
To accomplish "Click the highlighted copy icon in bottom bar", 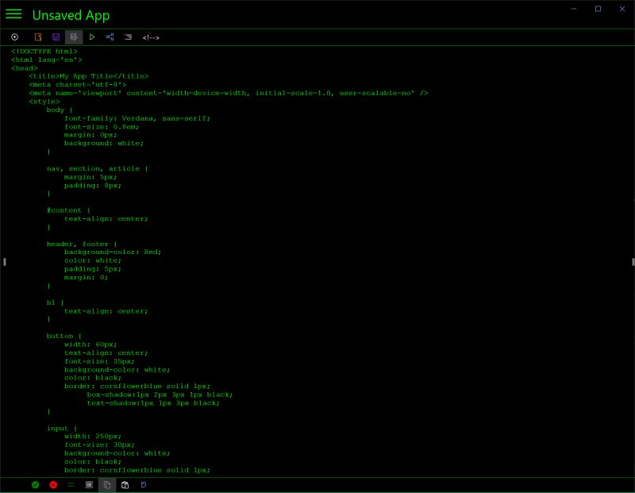I will [x=107, y=485].
